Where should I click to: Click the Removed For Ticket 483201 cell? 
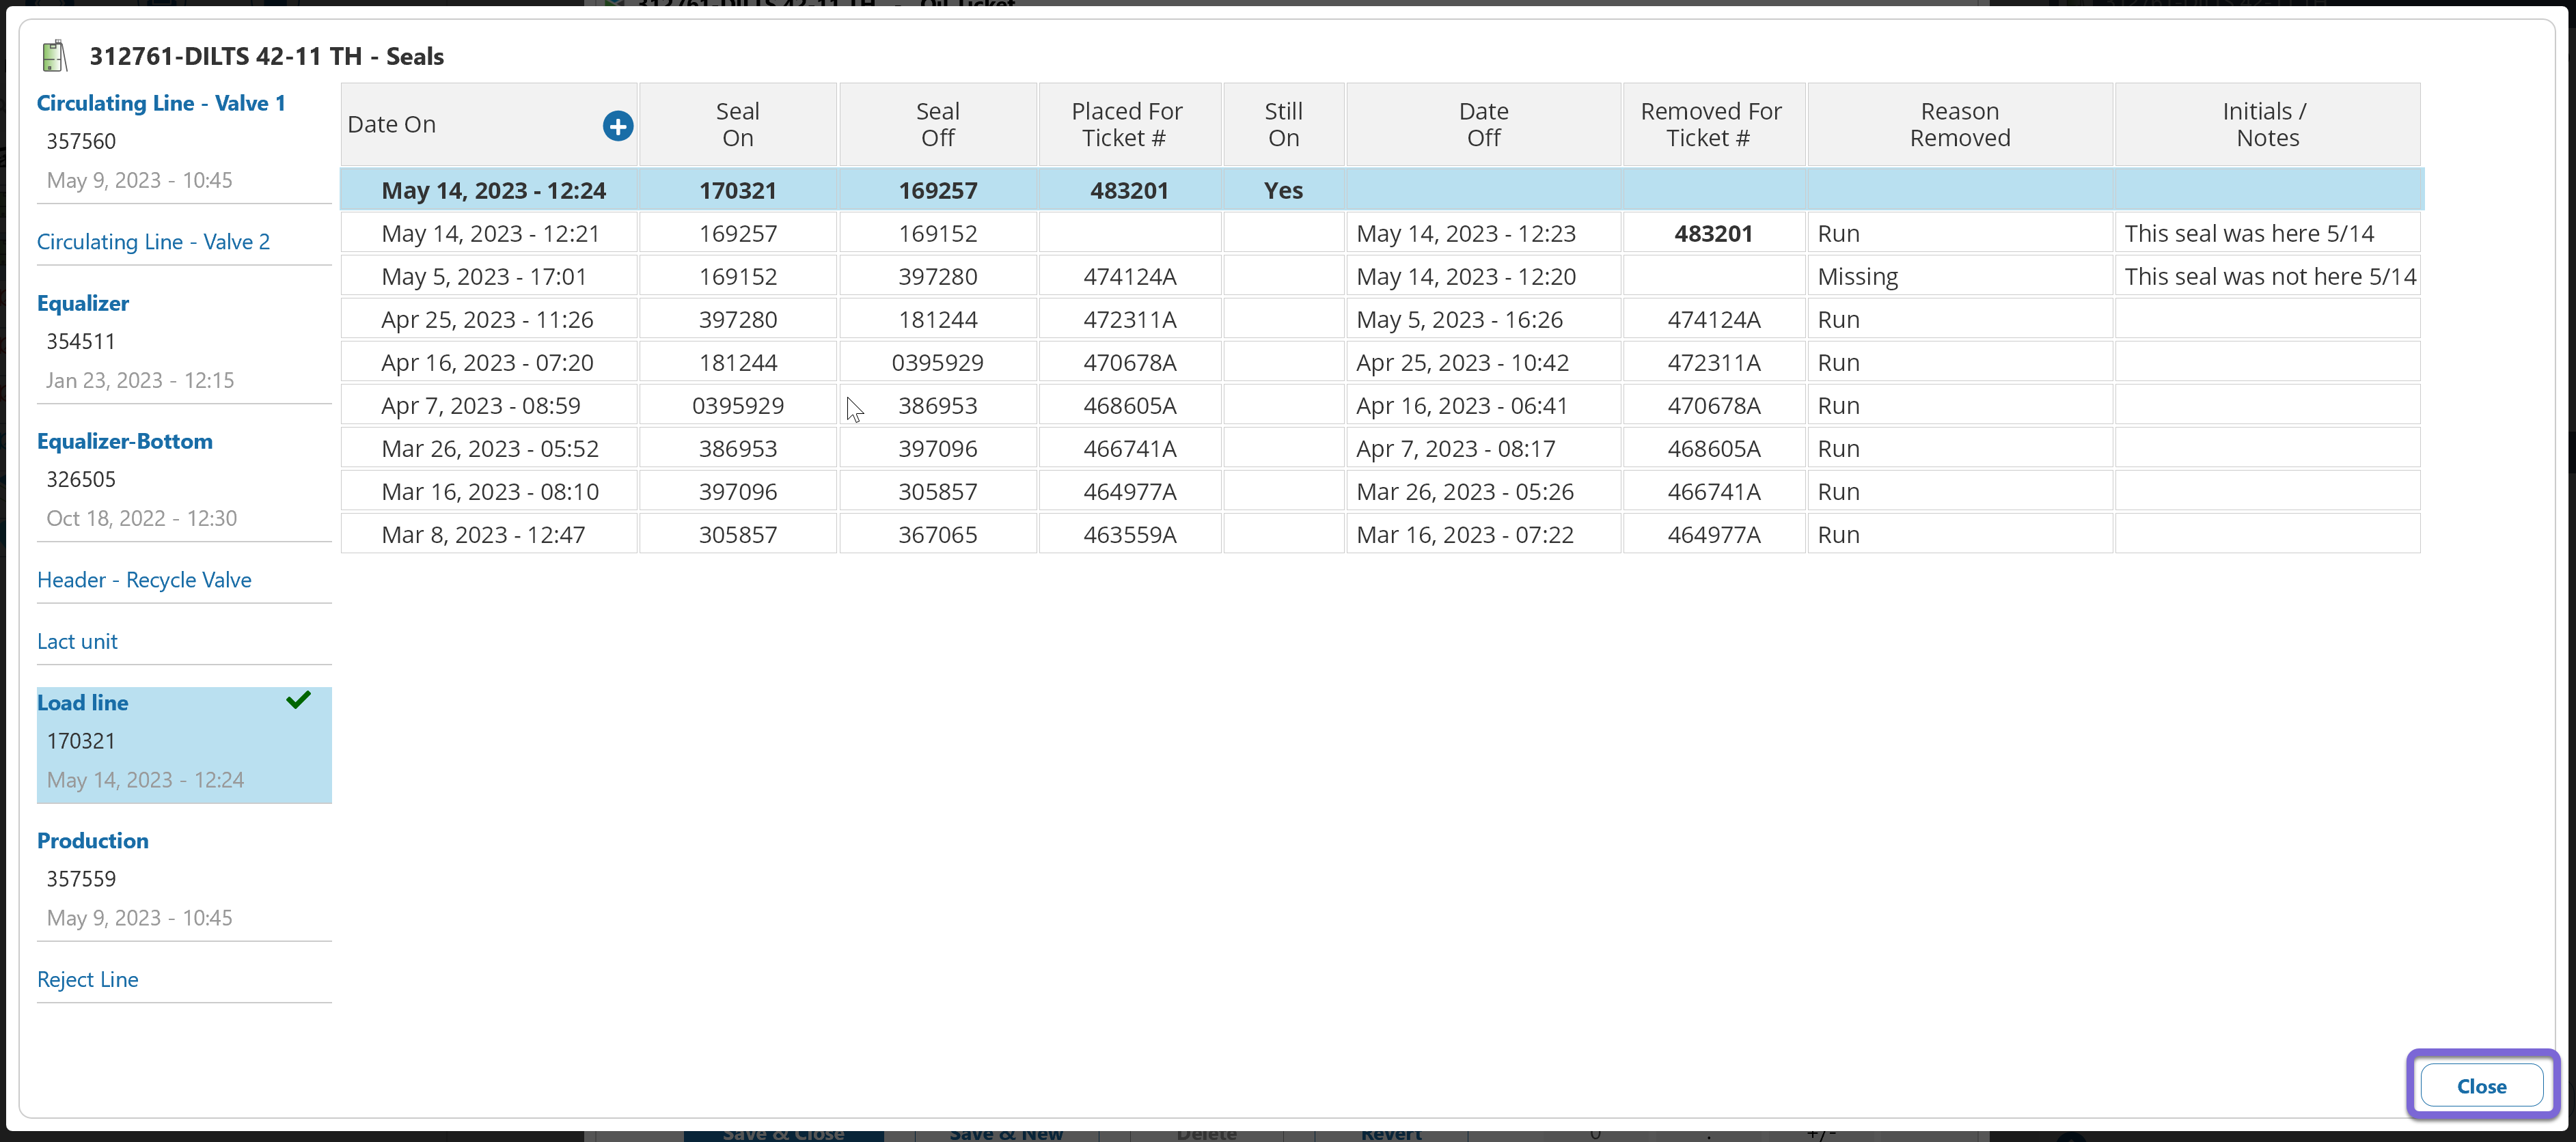coord(1713,233)
